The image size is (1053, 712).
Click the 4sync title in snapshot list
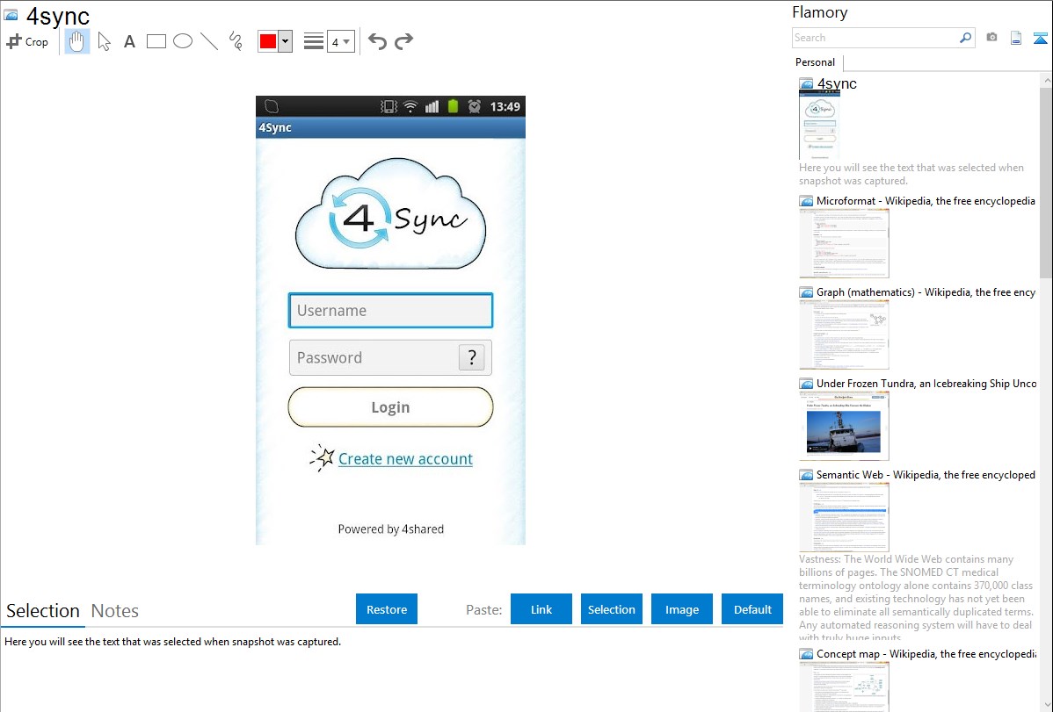837,84
